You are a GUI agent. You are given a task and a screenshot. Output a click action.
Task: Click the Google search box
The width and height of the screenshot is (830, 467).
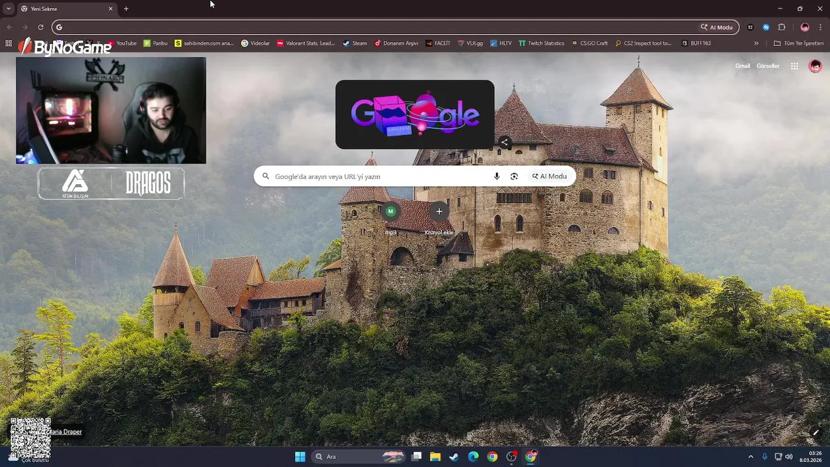click(x=415, y=176)
